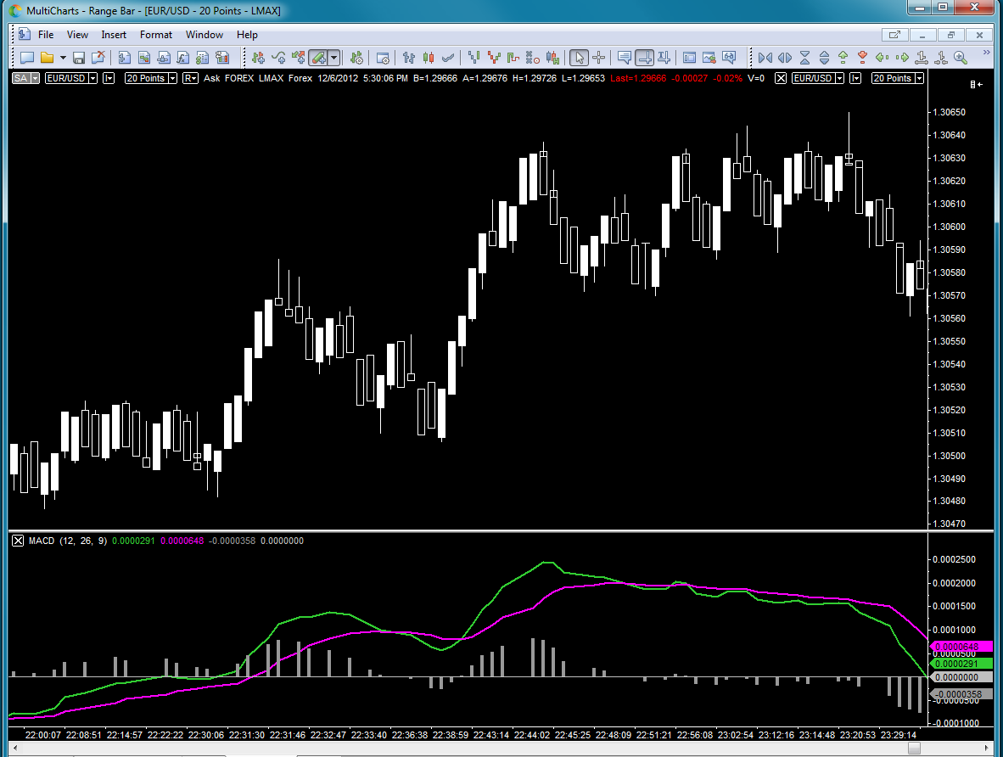Viewport: 1003px width, 757px height.
Task: Shift chart left with green arrow
Action: coord(883,59)
